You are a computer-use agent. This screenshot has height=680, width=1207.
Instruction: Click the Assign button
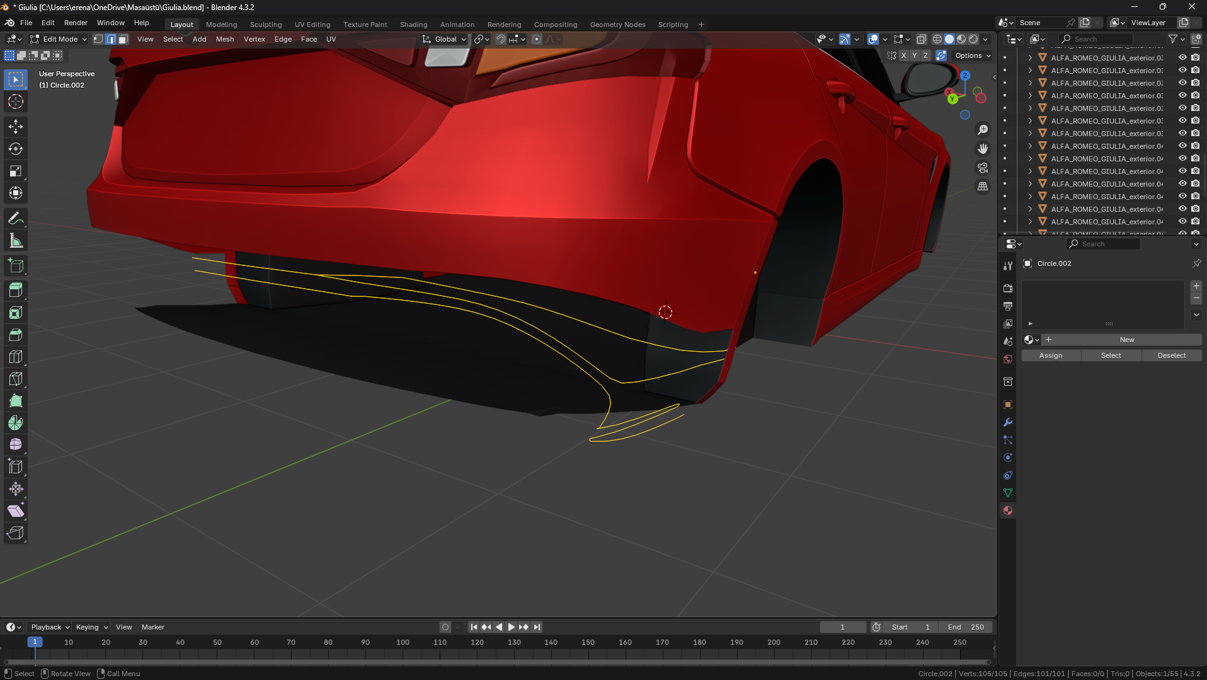1050,355
